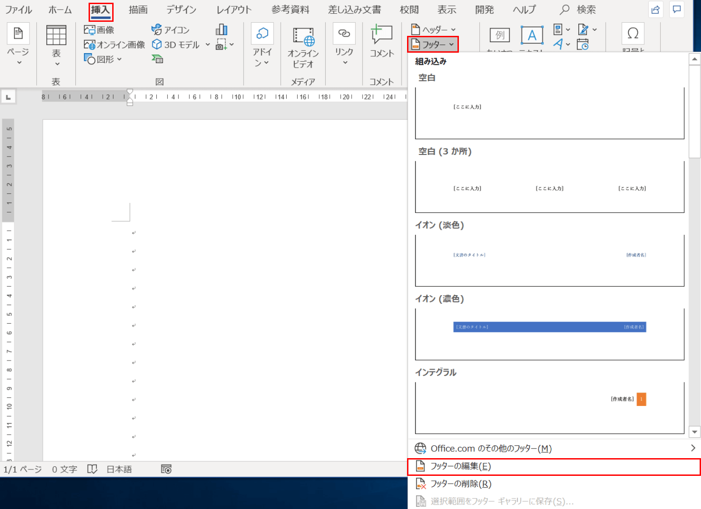Image resolution: width=701 pixels, height=509 pixels.
Task: Switch to the ホーム tab
Action: click(x=60, y=10)
